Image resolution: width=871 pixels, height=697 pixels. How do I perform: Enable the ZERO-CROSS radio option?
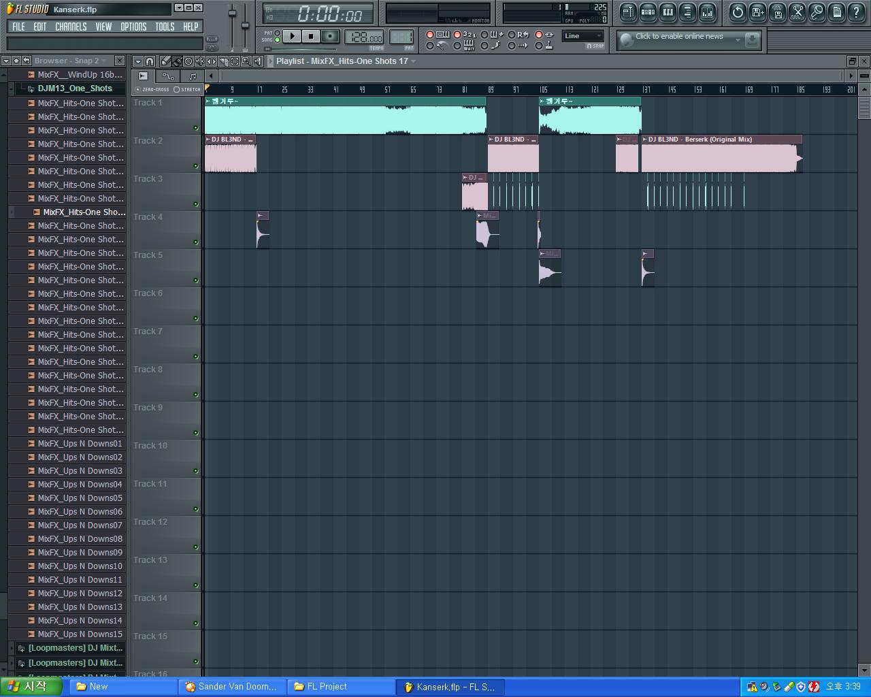[x=138, y=89]
